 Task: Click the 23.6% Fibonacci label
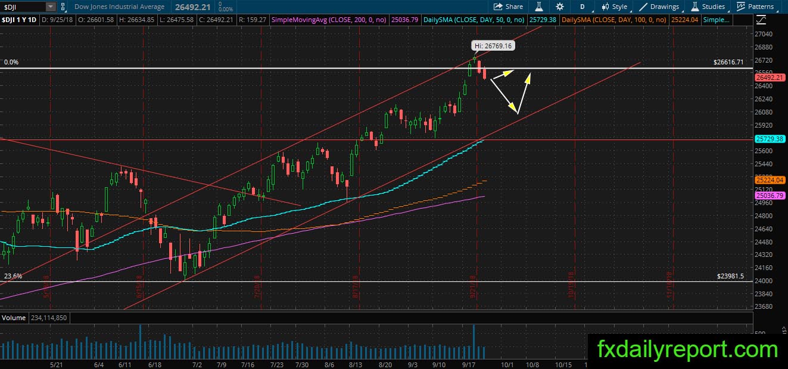coord(13,276)
